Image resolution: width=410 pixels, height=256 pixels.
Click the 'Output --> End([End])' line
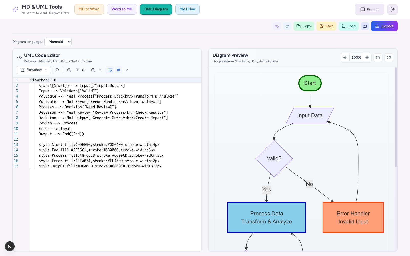61,134
